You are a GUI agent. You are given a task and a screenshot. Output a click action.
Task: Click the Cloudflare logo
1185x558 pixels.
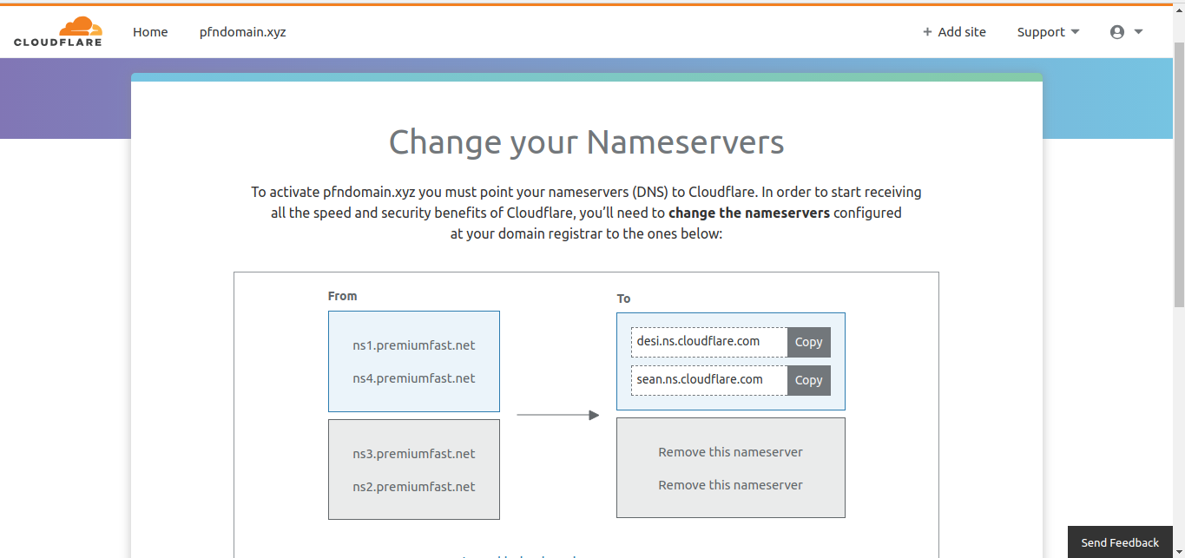click(58, 31)
